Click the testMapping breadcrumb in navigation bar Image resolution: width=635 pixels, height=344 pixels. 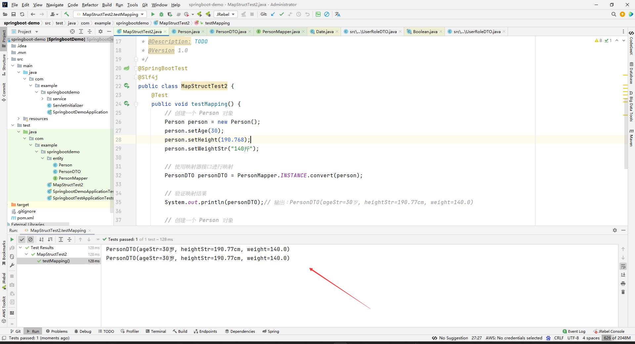(217, 23)
